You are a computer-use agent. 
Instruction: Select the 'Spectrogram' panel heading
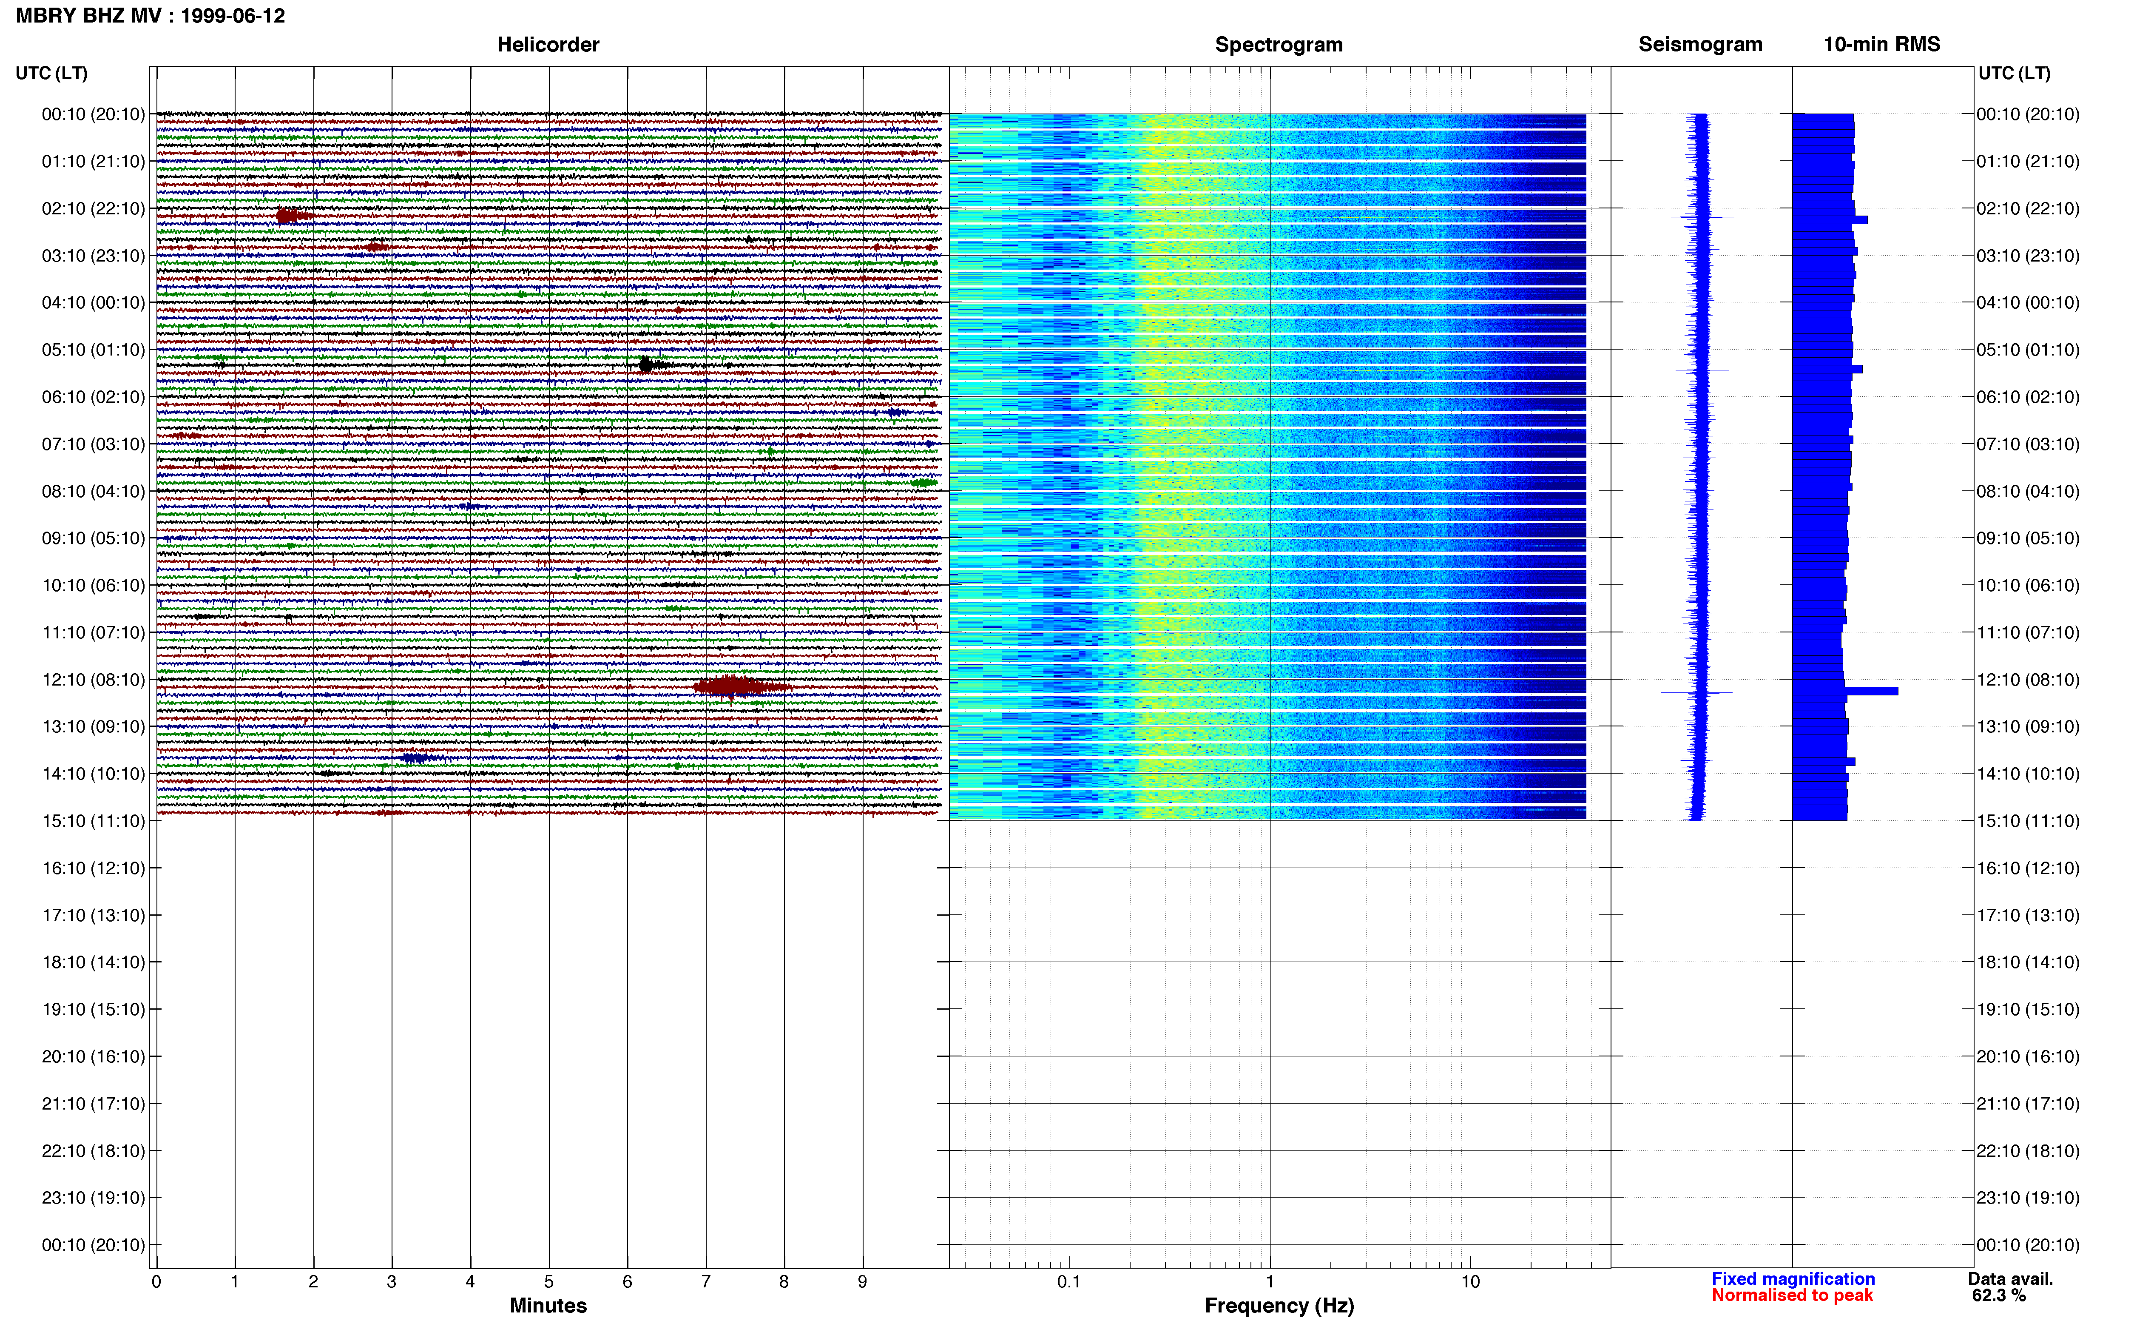1279,44
